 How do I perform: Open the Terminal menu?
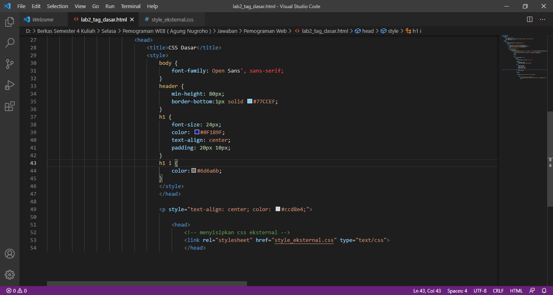click(130, 6)
